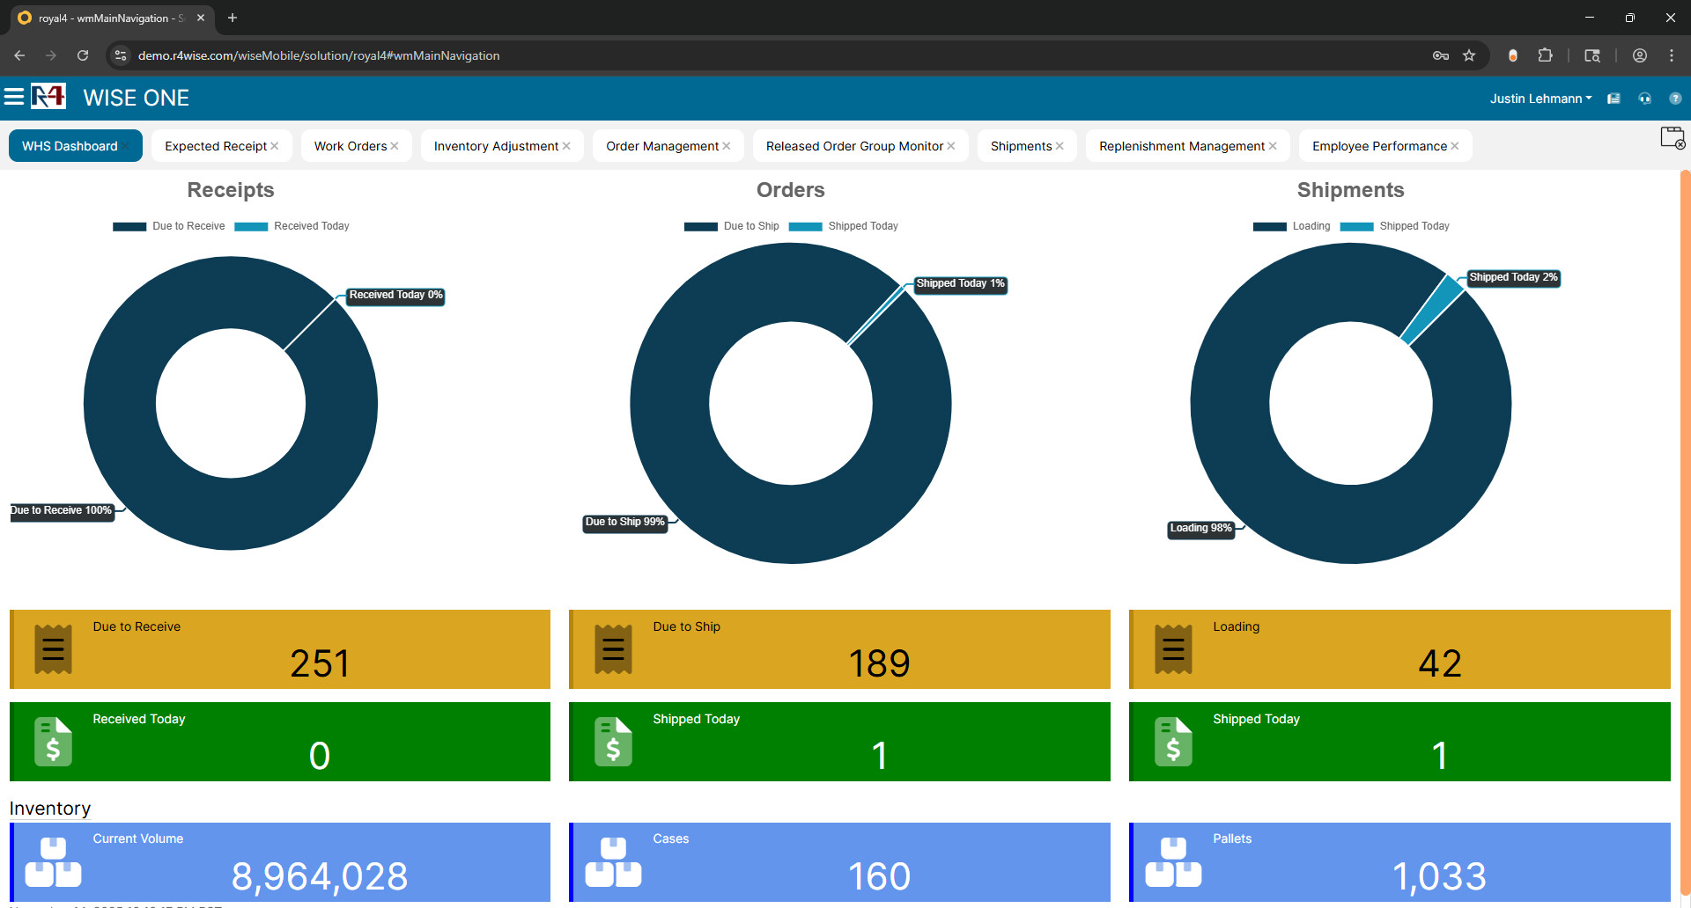The width and height of the screenshot is (1691, 908).
Task: Open the Replenishment Management tab
Action: pos(1182,146)
